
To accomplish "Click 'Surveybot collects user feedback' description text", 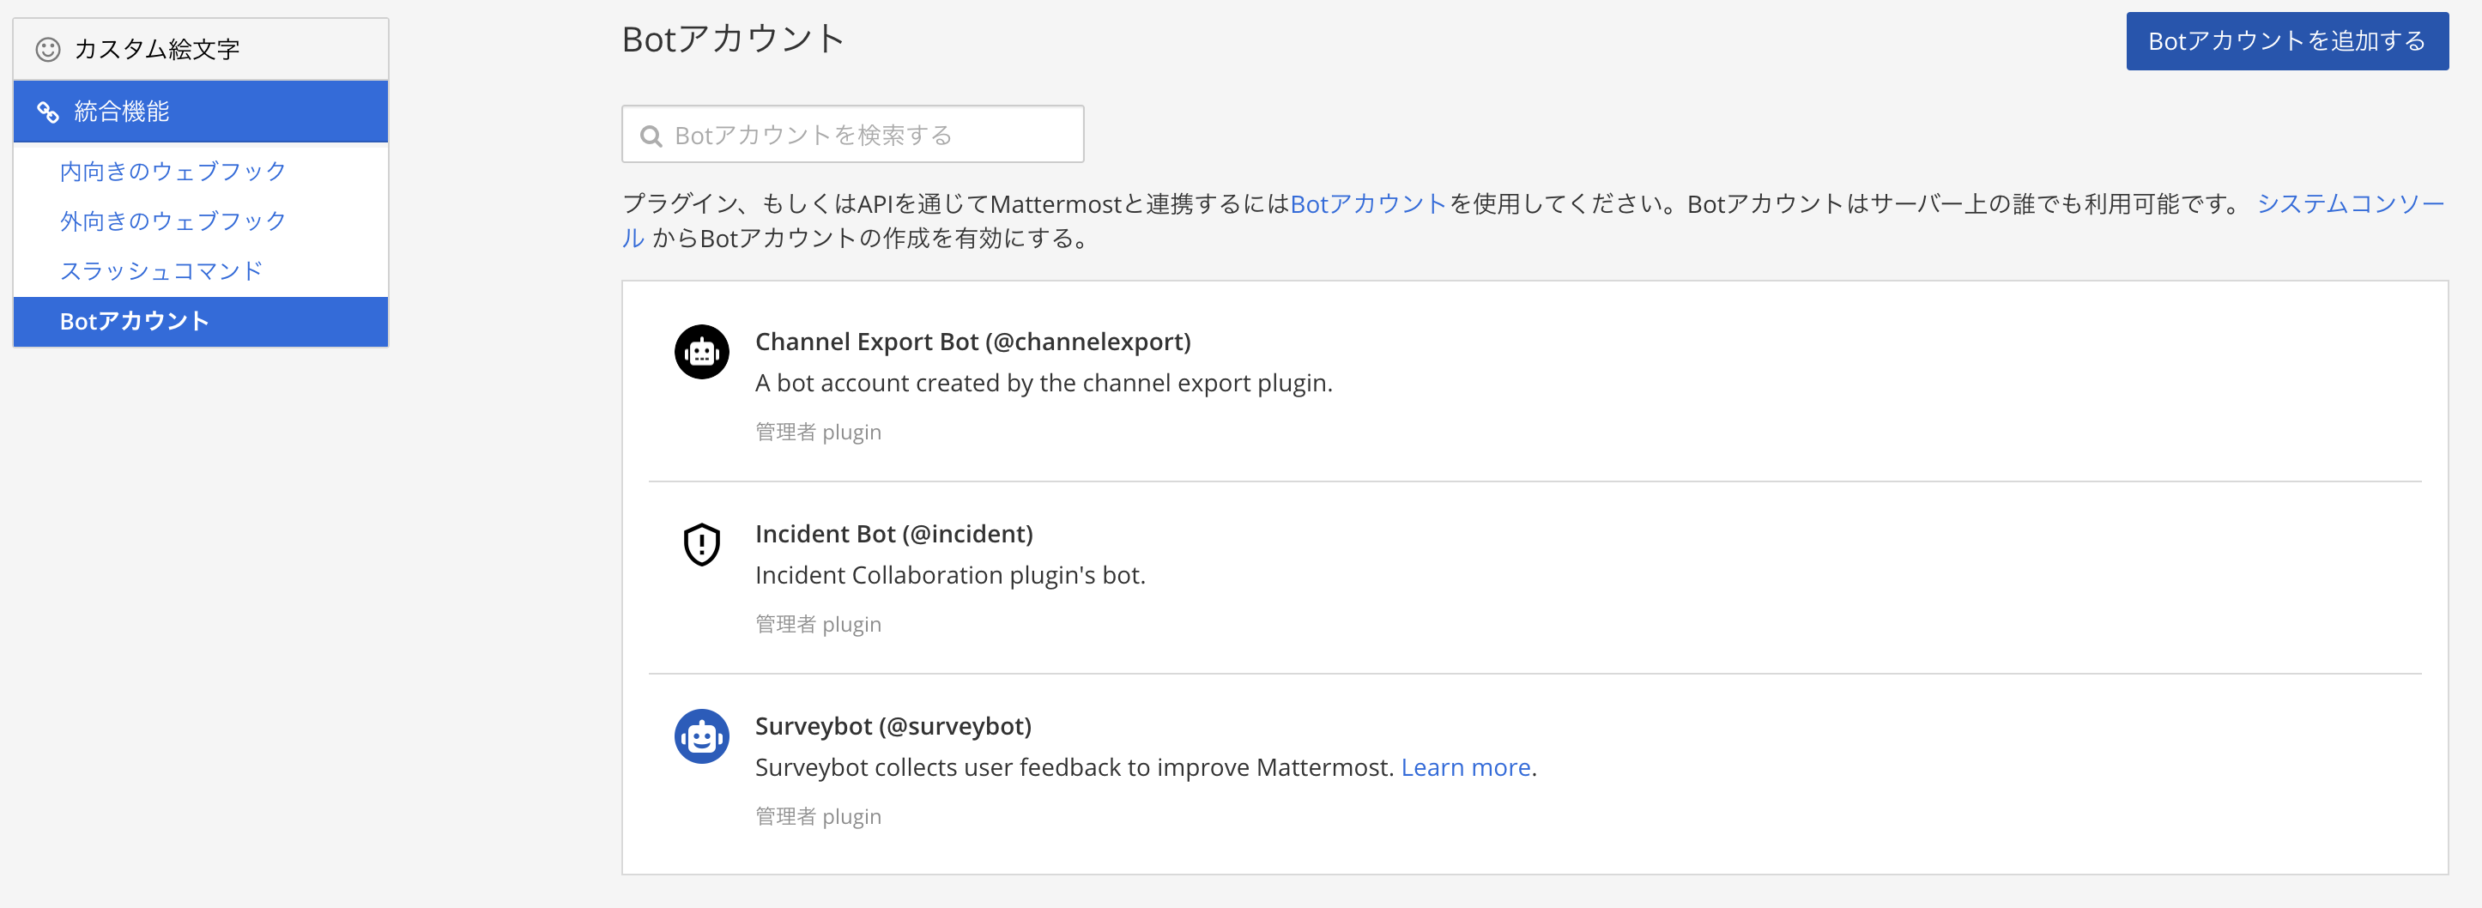I will (x=1075, y=767).
